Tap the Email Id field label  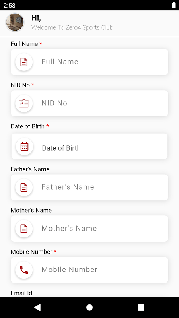click(x=21, y=293)
